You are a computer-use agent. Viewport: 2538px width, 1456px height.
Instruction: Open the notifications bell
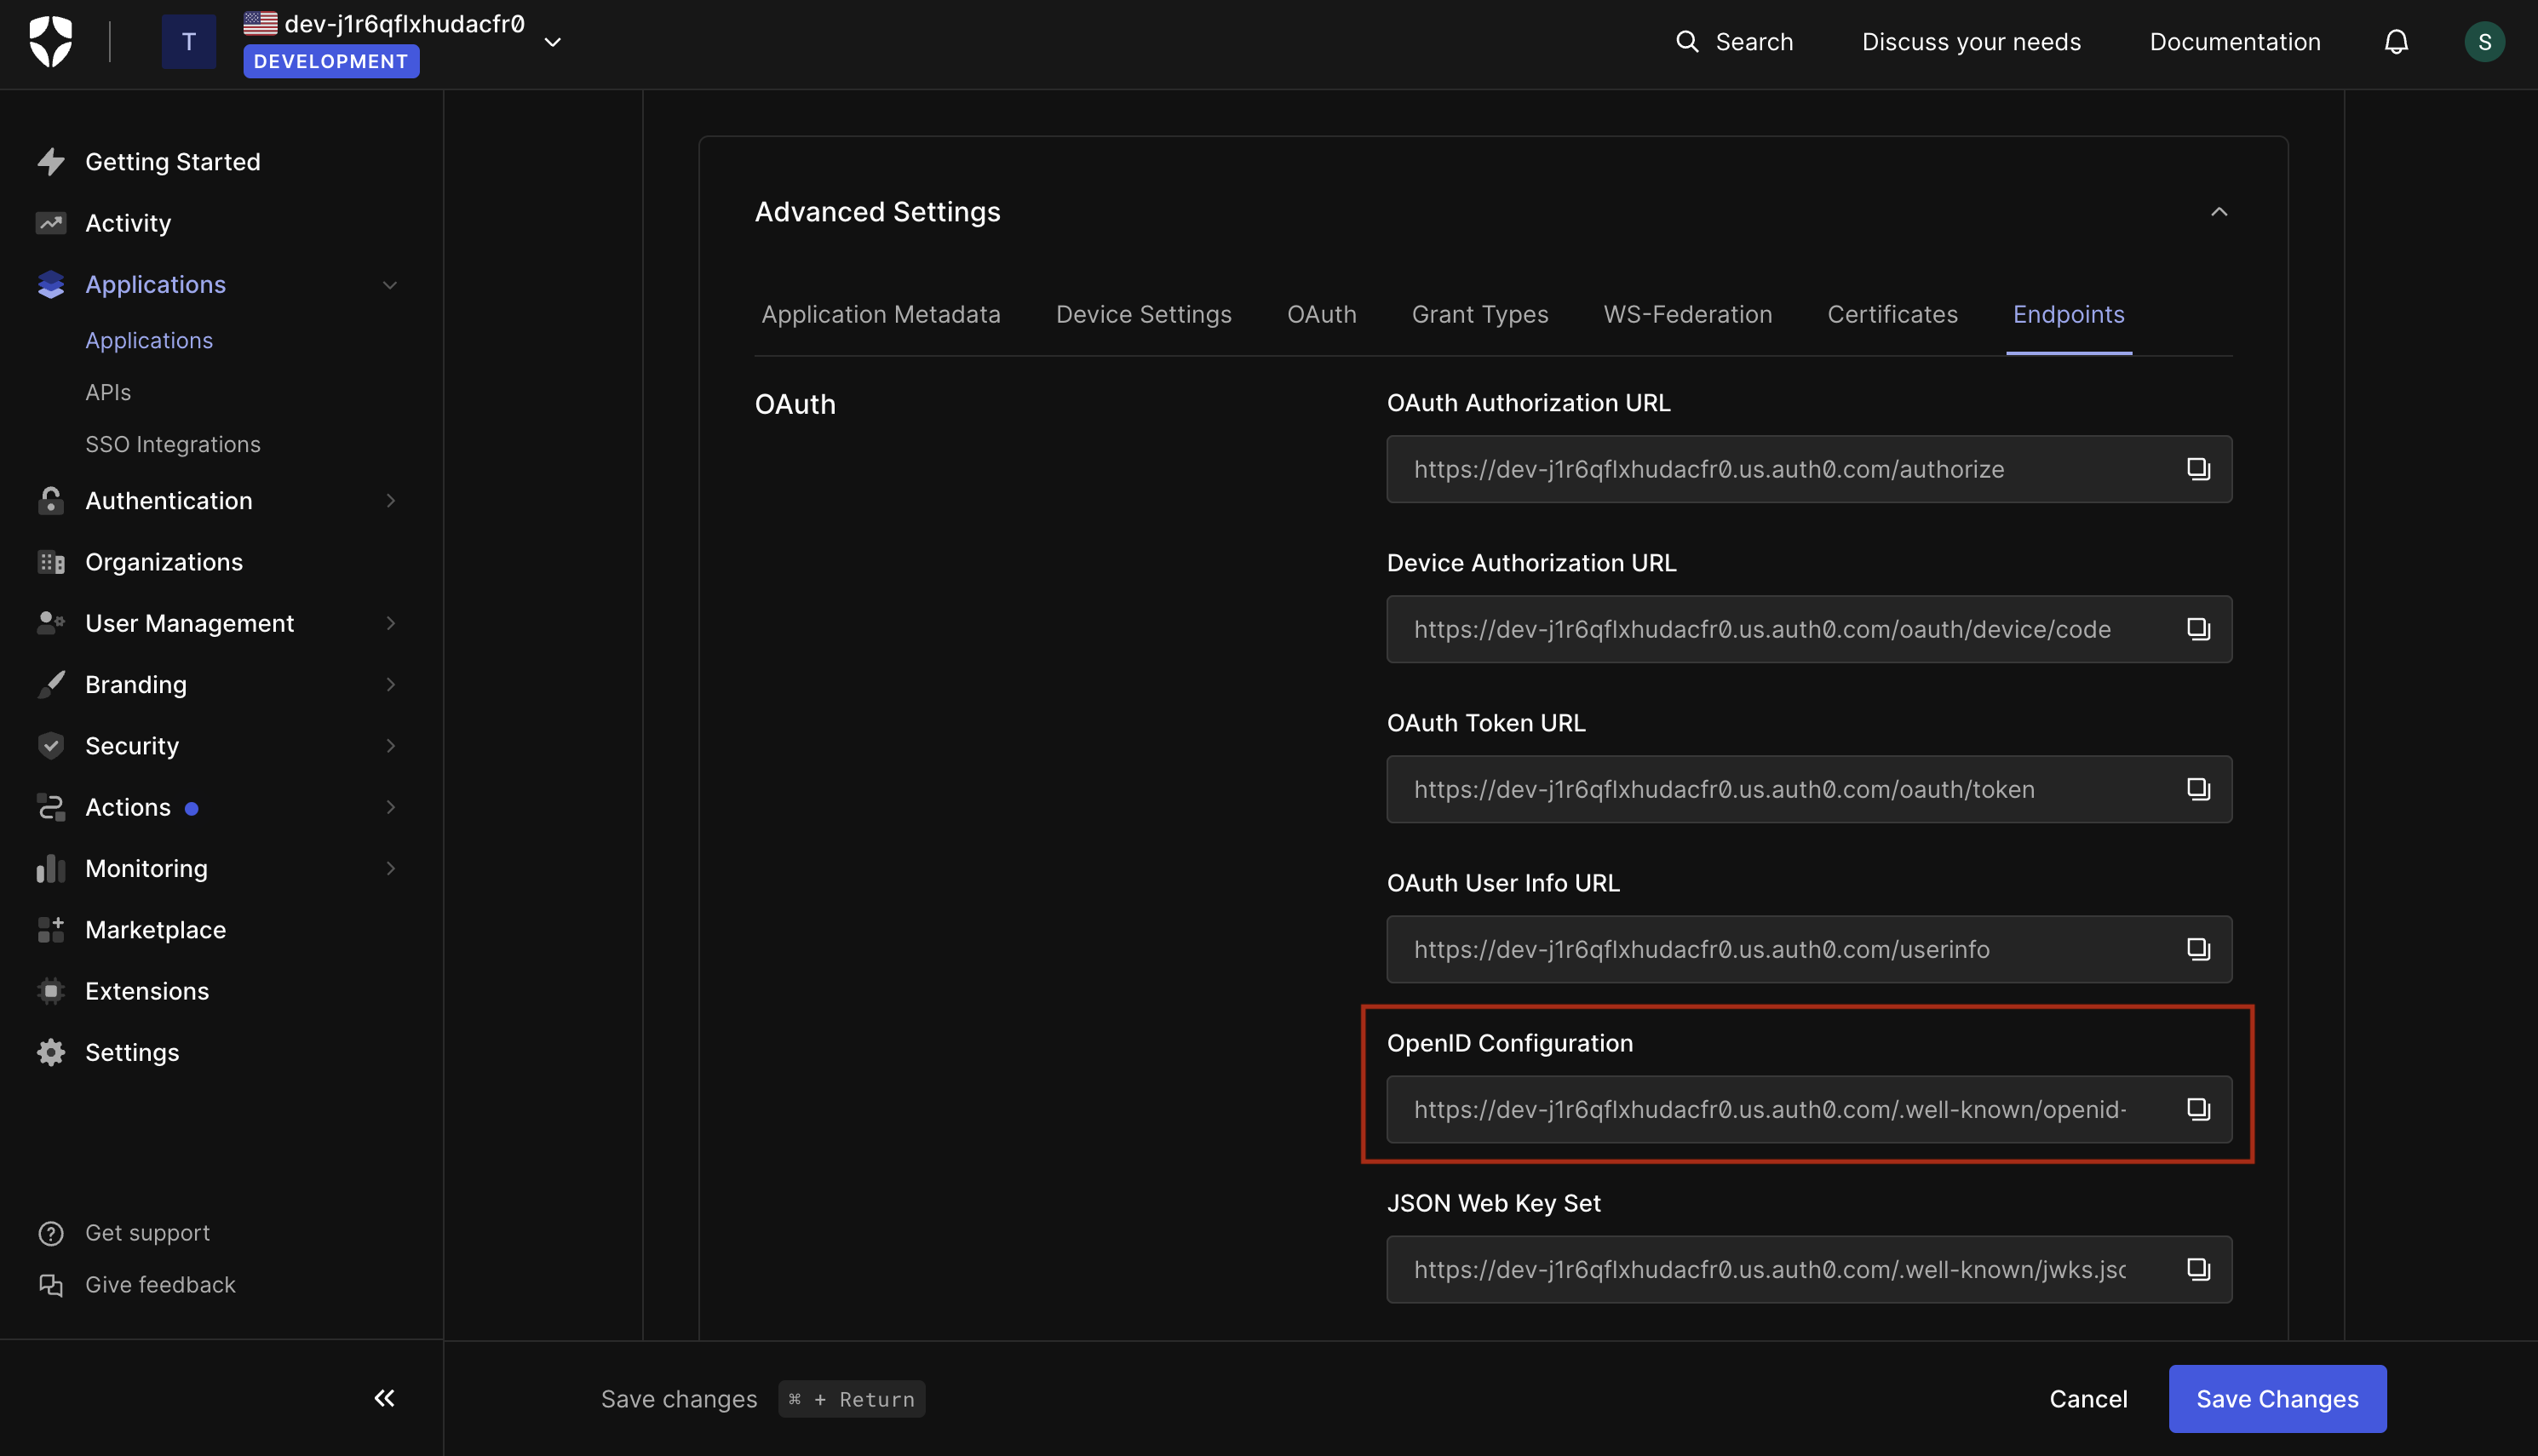click(x=2396, y=41)
